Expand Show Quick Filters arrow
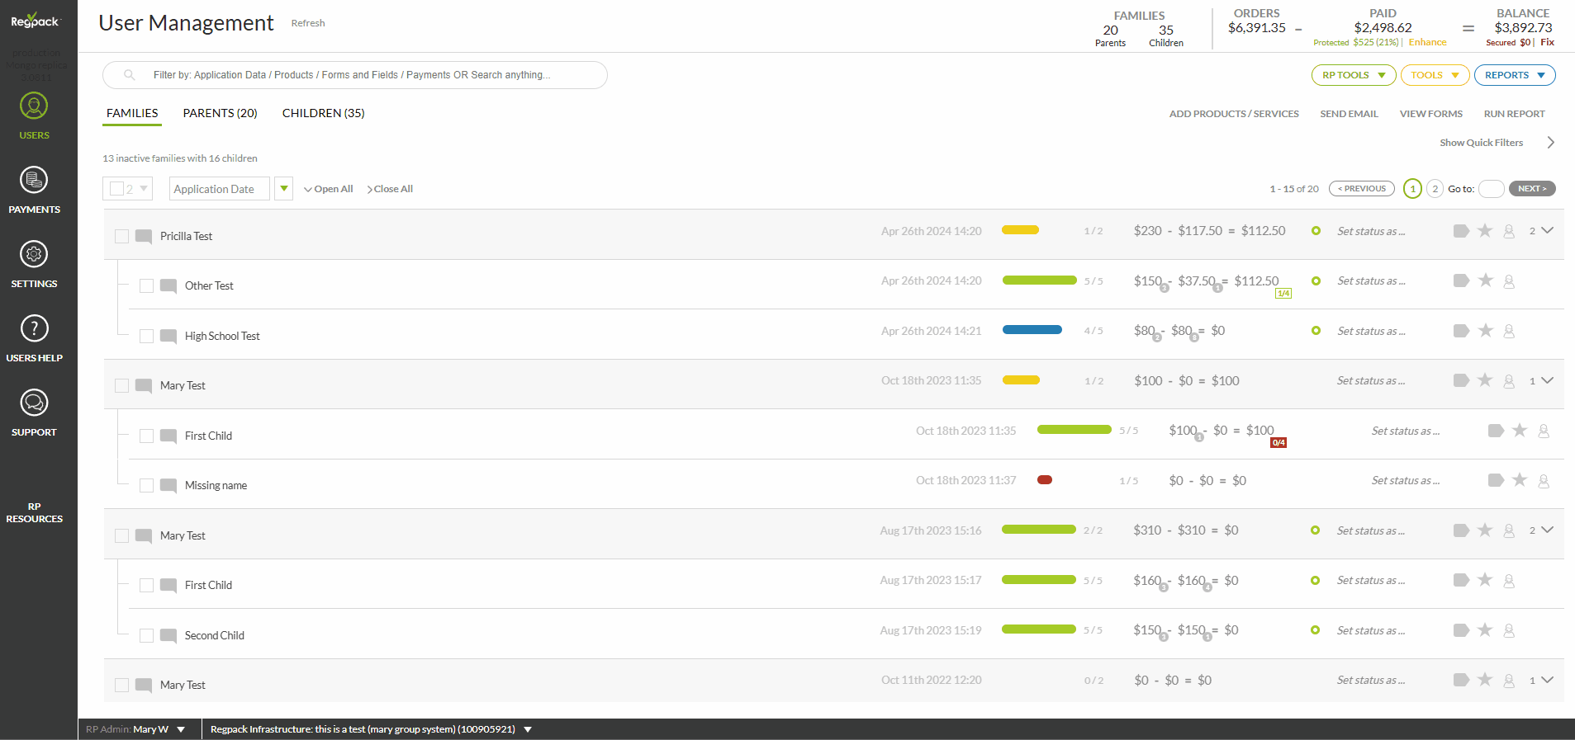 (x=1551, y=143)
